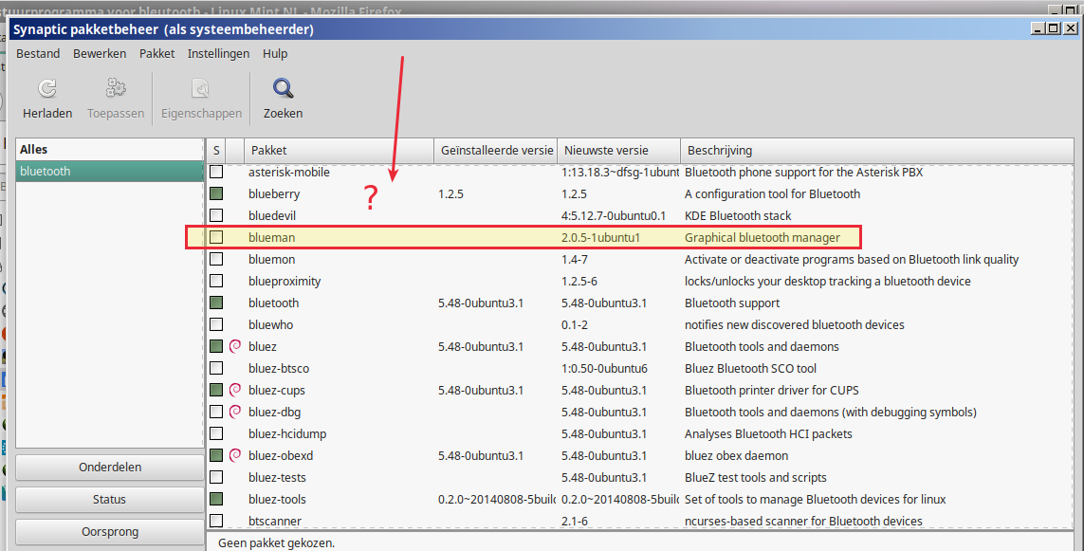The height and width of the screenshot is (551, 1084).
Task: Mark the blueproximity package checkbox
Action: [216, 282]
